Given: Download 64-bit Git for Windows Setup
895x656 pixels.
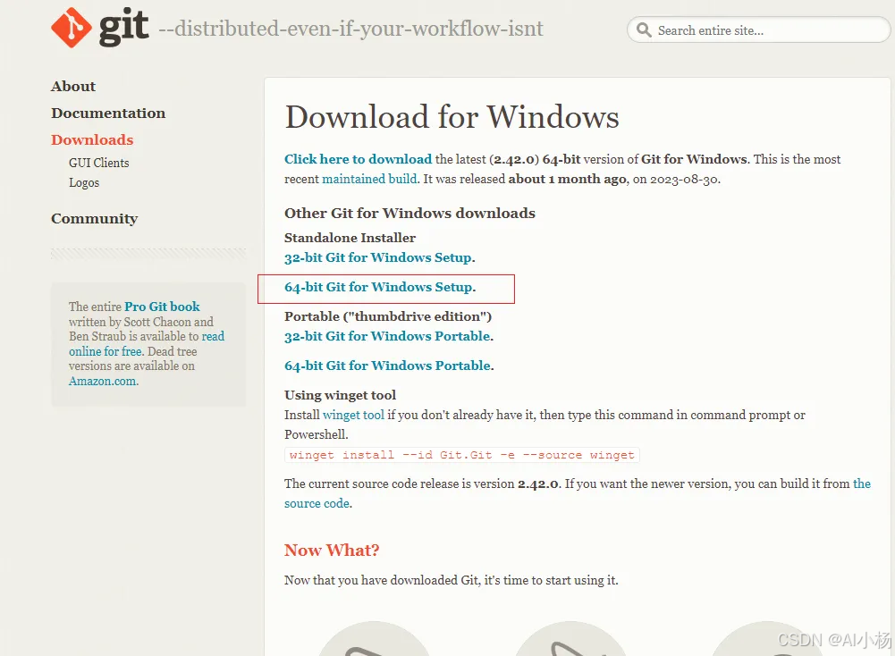Looking at the screenshot, I should 380,288.
